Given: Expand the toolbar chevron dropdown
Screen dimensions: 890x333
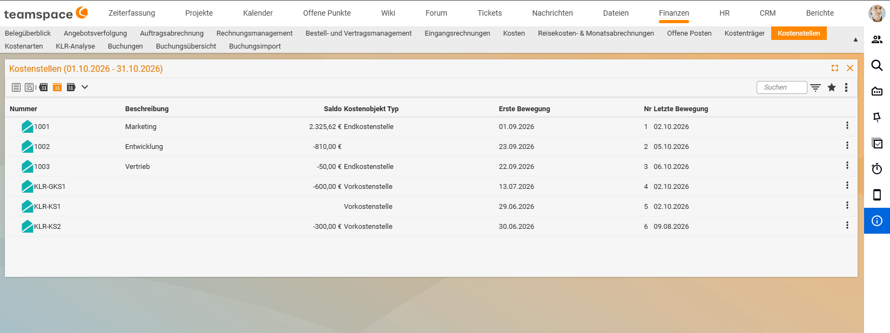Looking at the screenshot, I should click(85, 87).
